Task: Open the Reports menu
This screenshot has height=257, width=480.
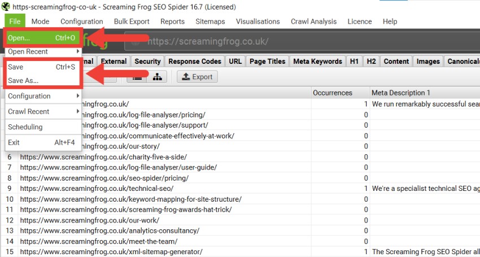Action: coord(173,21)
